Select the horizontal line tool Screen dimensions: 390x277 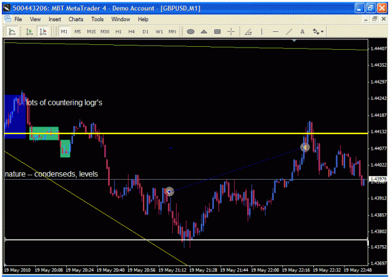(x=275, y=32)
